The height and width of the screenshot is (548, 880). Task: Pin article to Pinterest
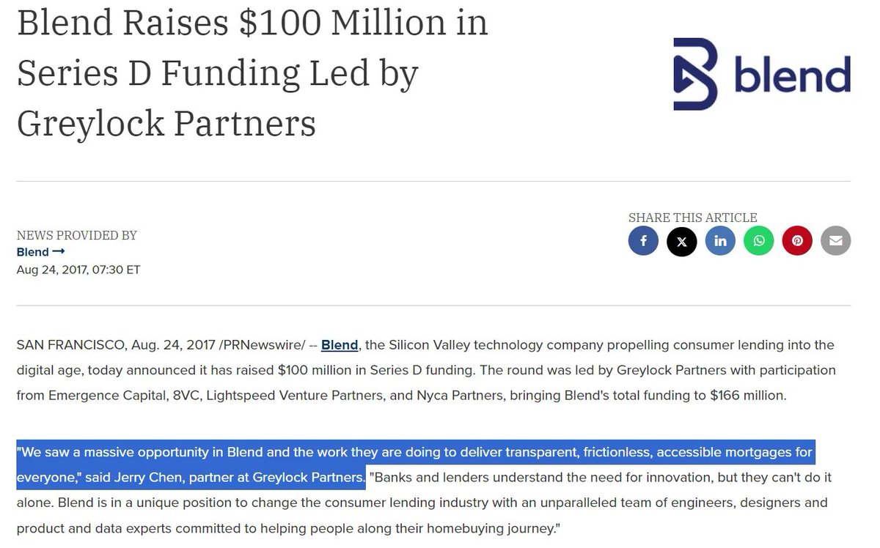pyautogui.click(x=797, y=241)
